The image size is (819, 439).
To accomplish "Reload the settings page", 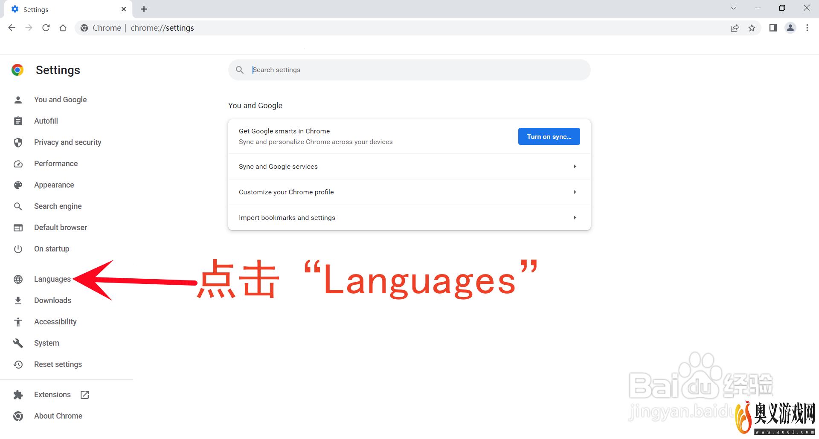I will (46, 28).
